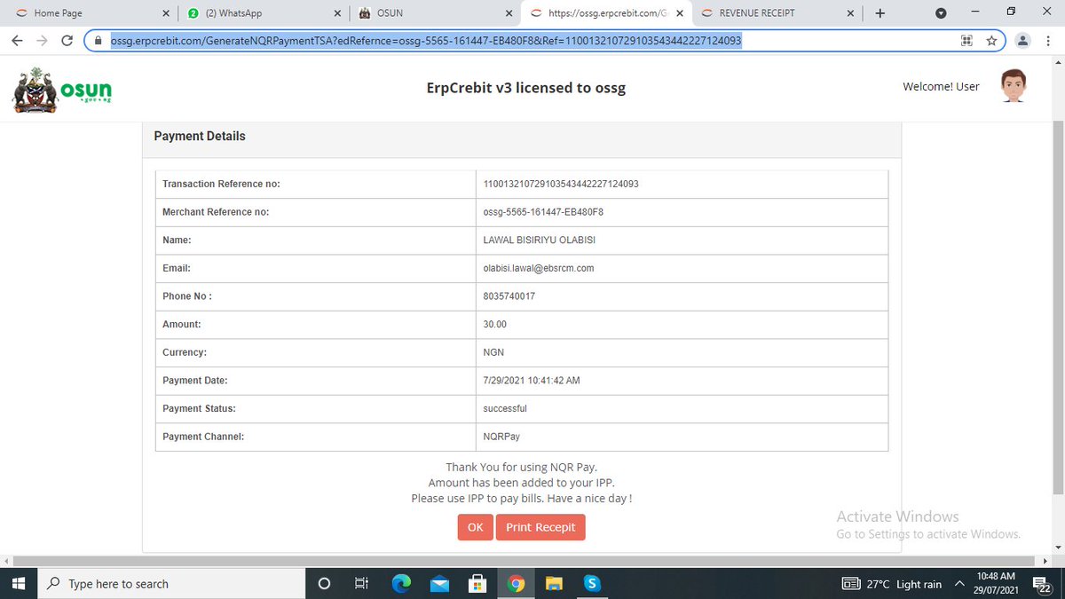Click the name LAWAL BISIRIYU OLABISI
This screenshot has width=1065, height=599.
(541, 240)
